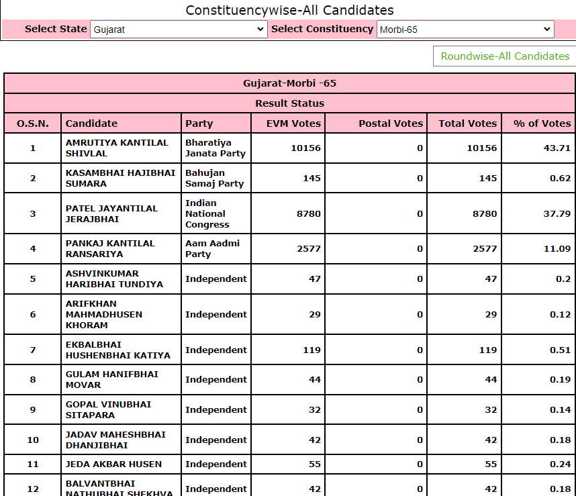Open the Select Constituency dropdown showing Morbi-65
Image resolution: width=576 pixels, height=496 pixels.
[x=465, y=30]
